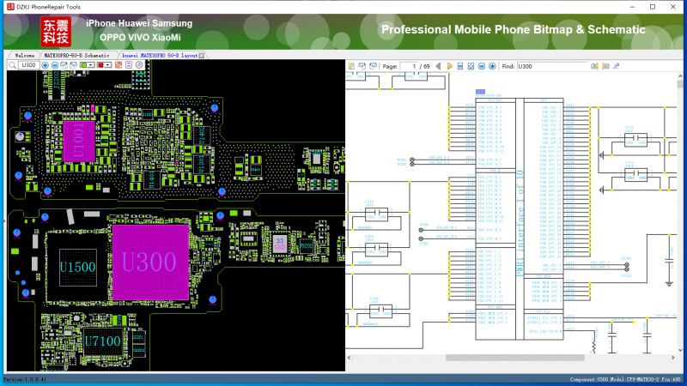Click the schematic scroll right arrow

pos(673,358)
